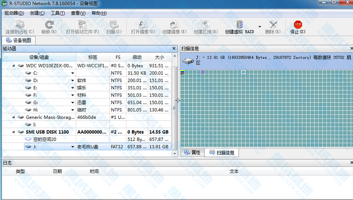Viewport: 353px width, 200px height.
Task: Sort by the 启动 column header
Action: [x=137, y=57]
